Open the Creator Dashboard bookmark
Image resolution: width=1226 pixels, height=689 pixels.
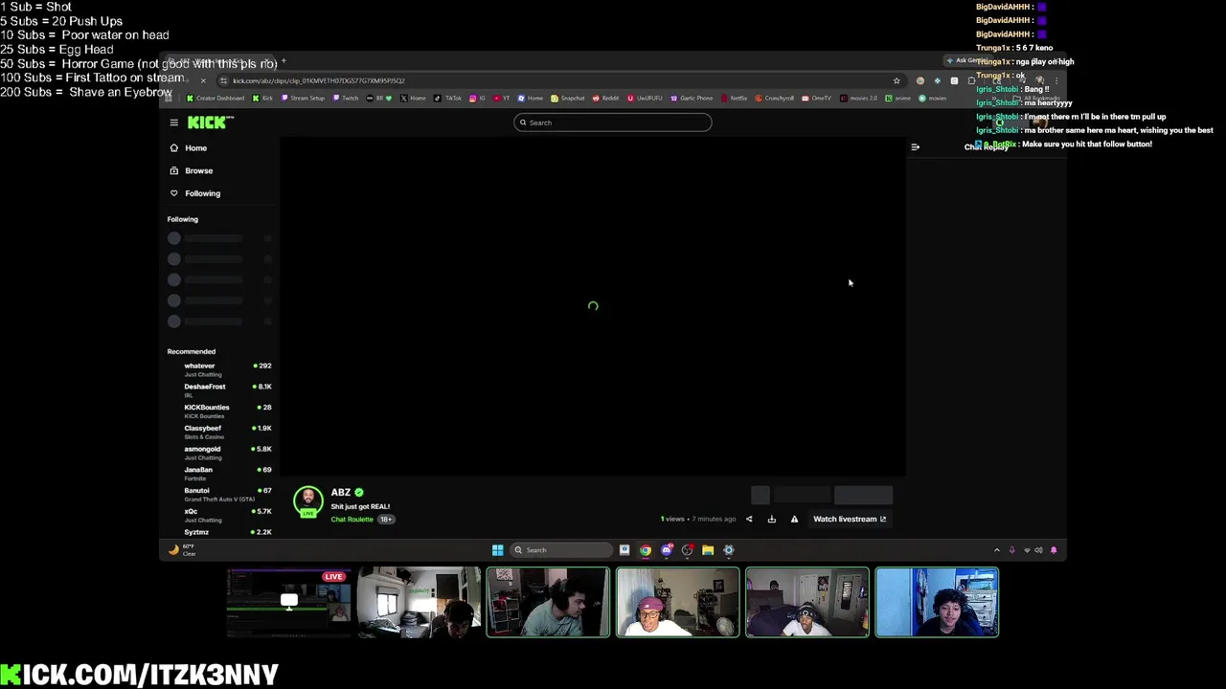point(216,98)
